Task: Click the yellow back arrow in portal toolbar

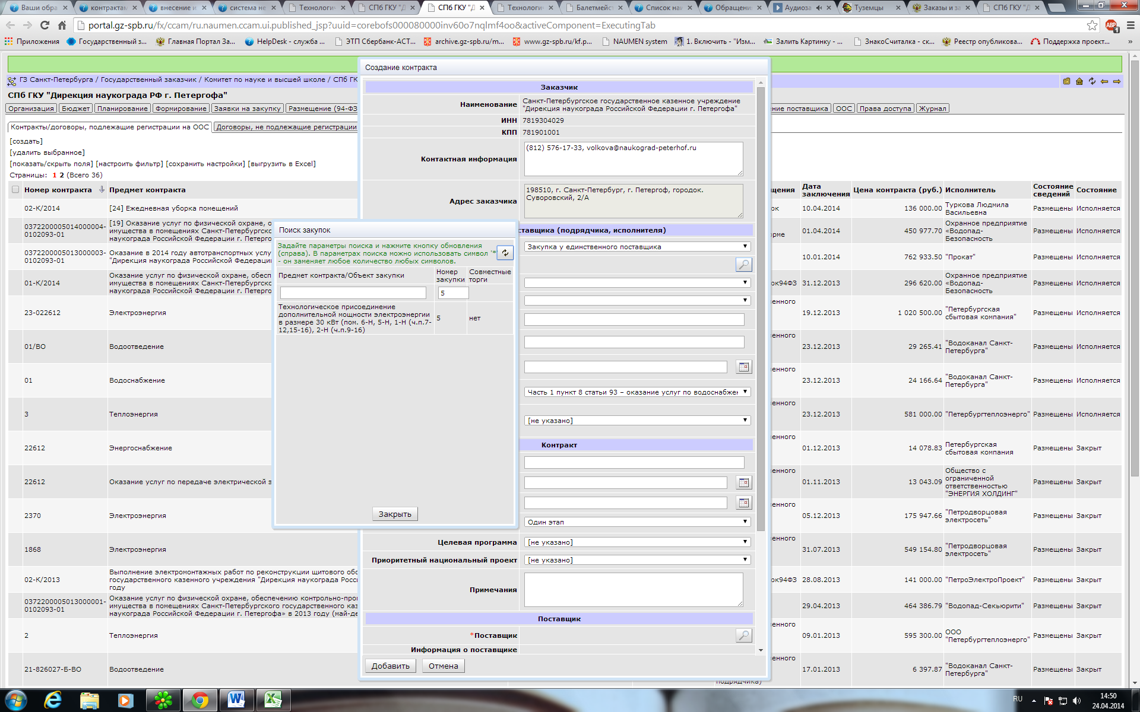Action: (1104, 81)
